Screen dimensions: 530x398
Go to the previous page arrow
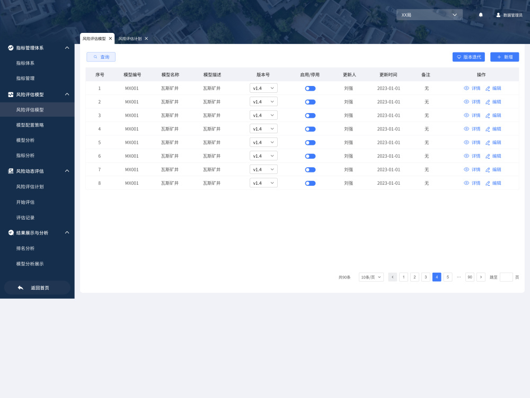point(392,277)
